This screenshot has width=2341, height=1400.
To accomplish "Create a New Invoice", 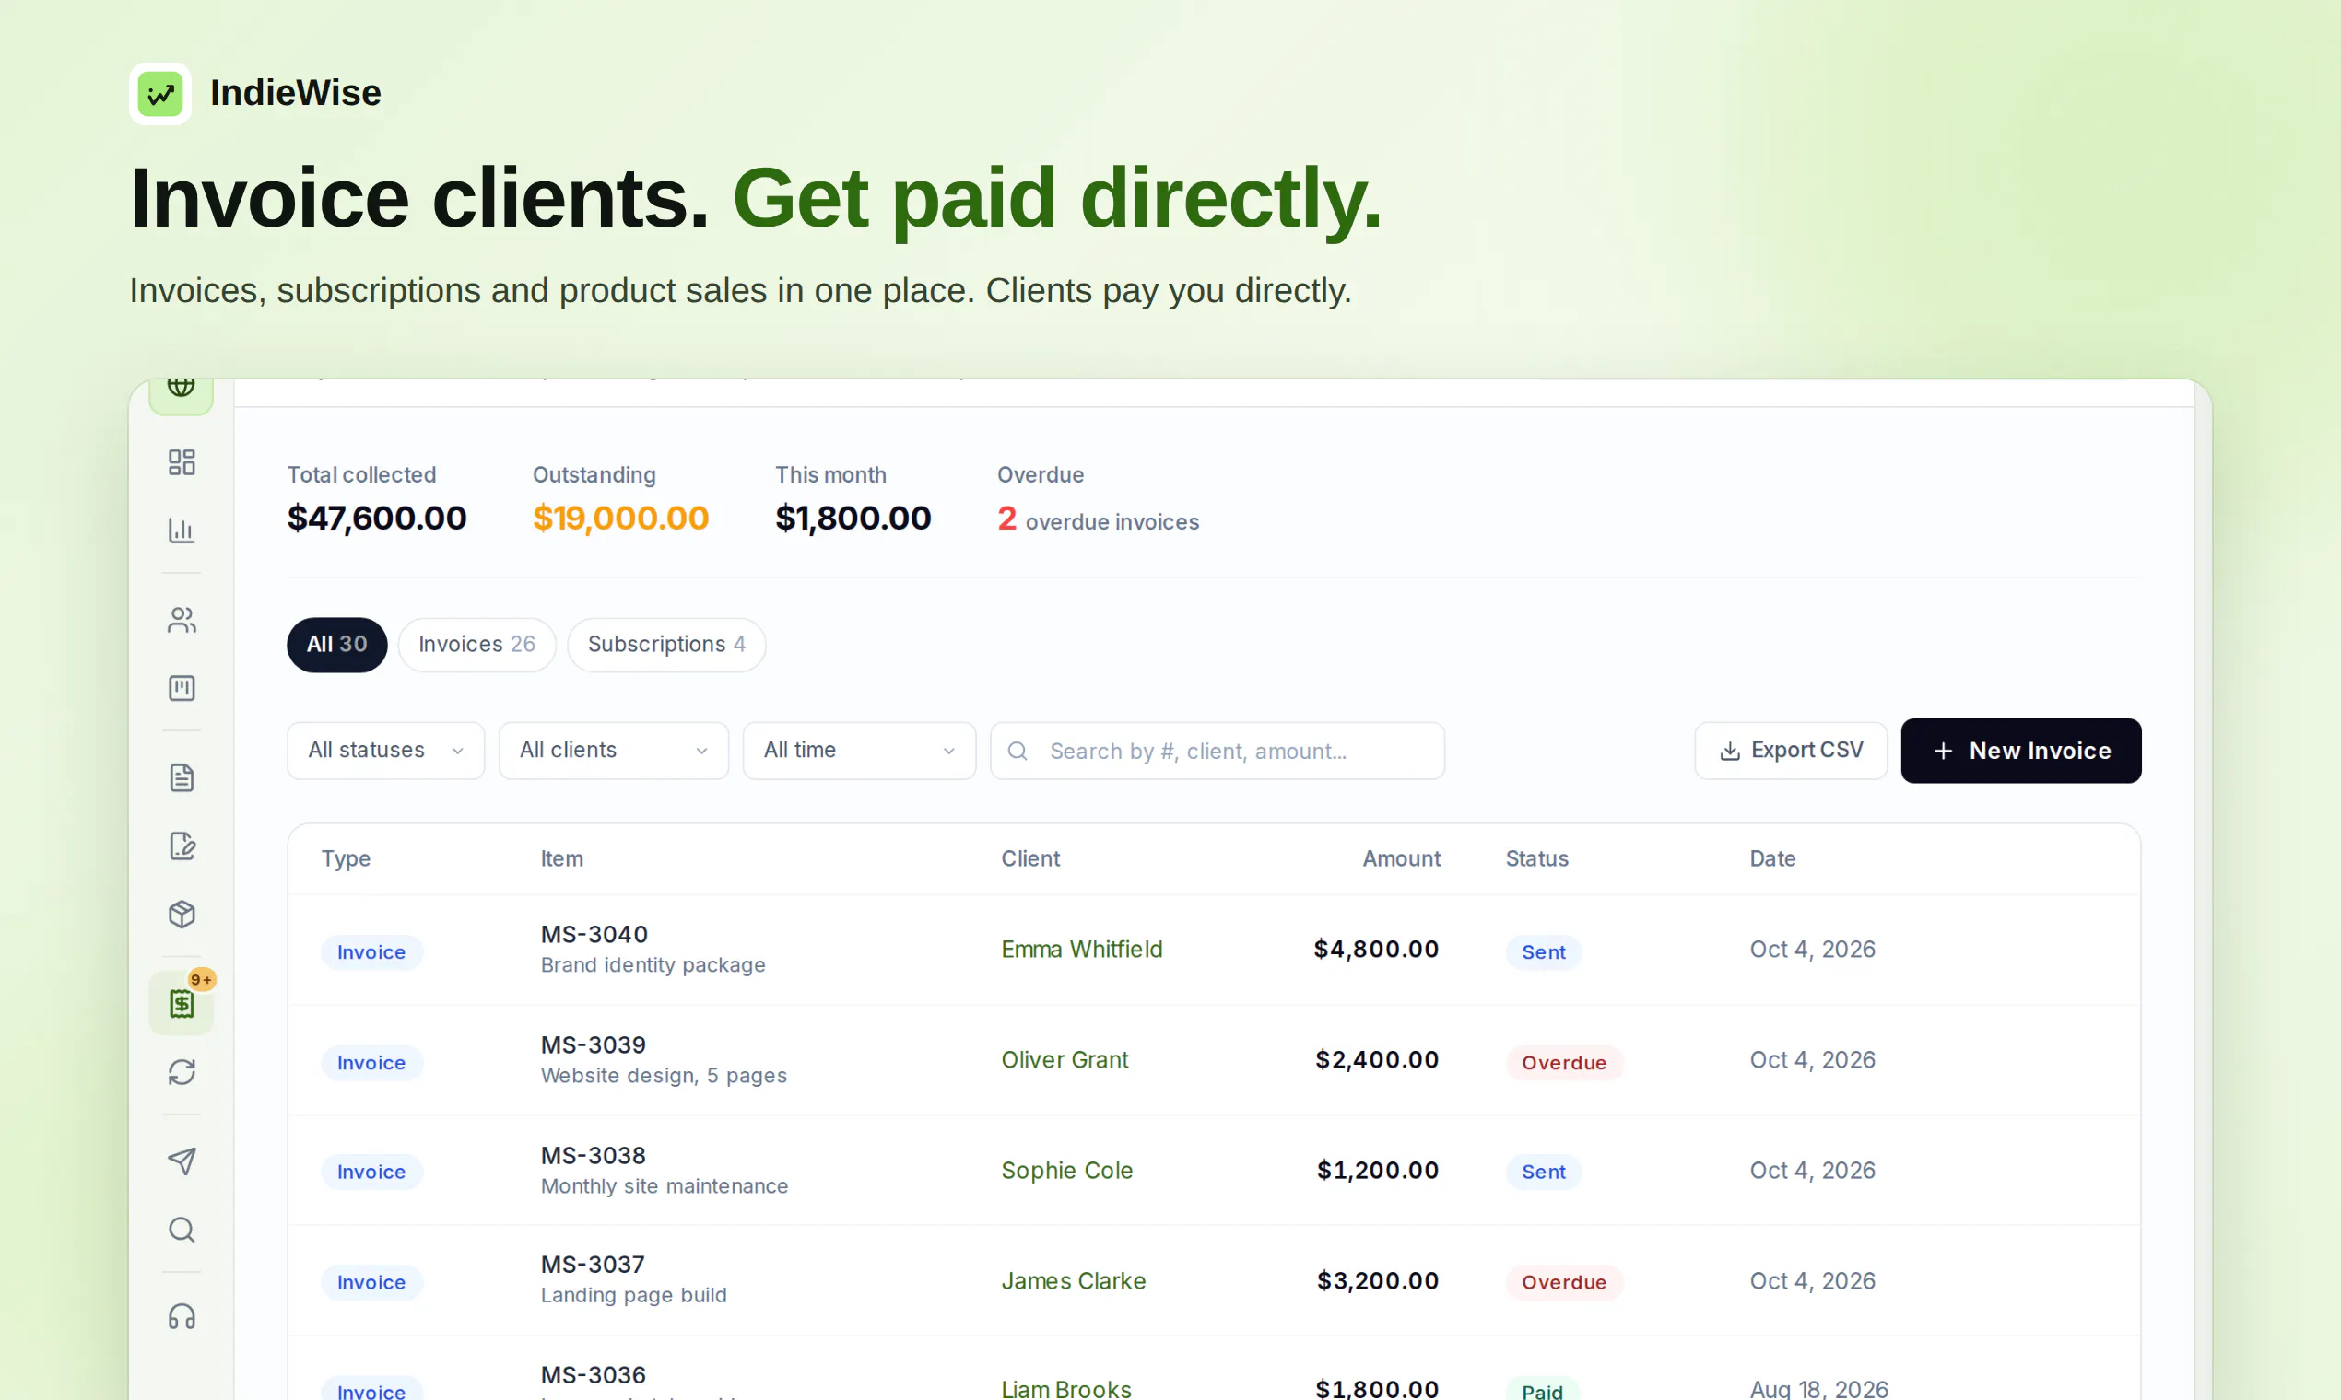I will [x=2021, y=751].
